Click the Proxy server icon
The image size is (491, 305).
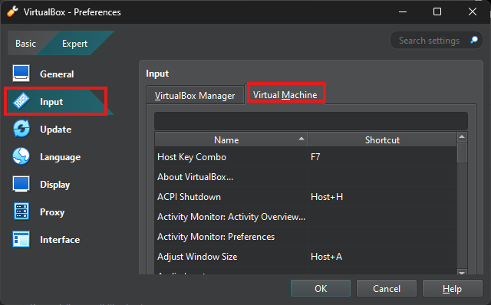21,212
